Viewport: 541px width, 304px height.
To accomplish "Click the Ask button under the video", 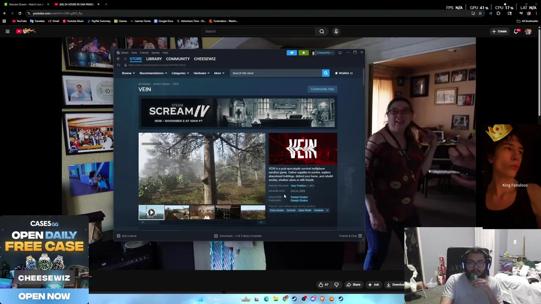I will click(x=374, y=285).
